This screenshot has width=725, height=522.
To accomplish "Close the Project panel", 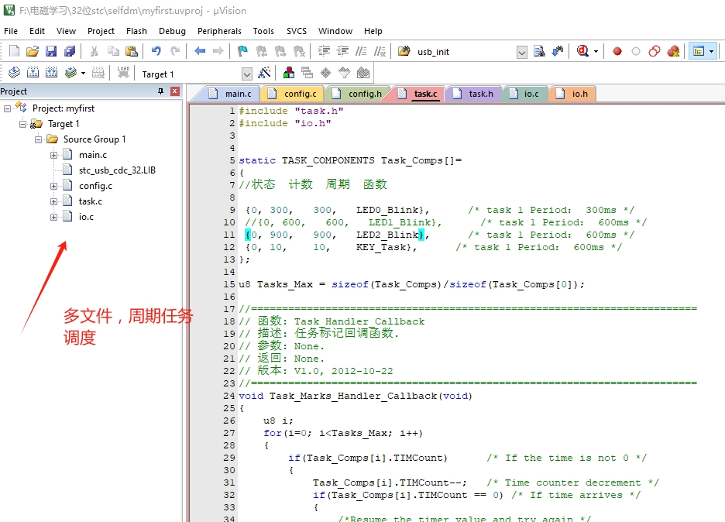I will coord(175,91).
